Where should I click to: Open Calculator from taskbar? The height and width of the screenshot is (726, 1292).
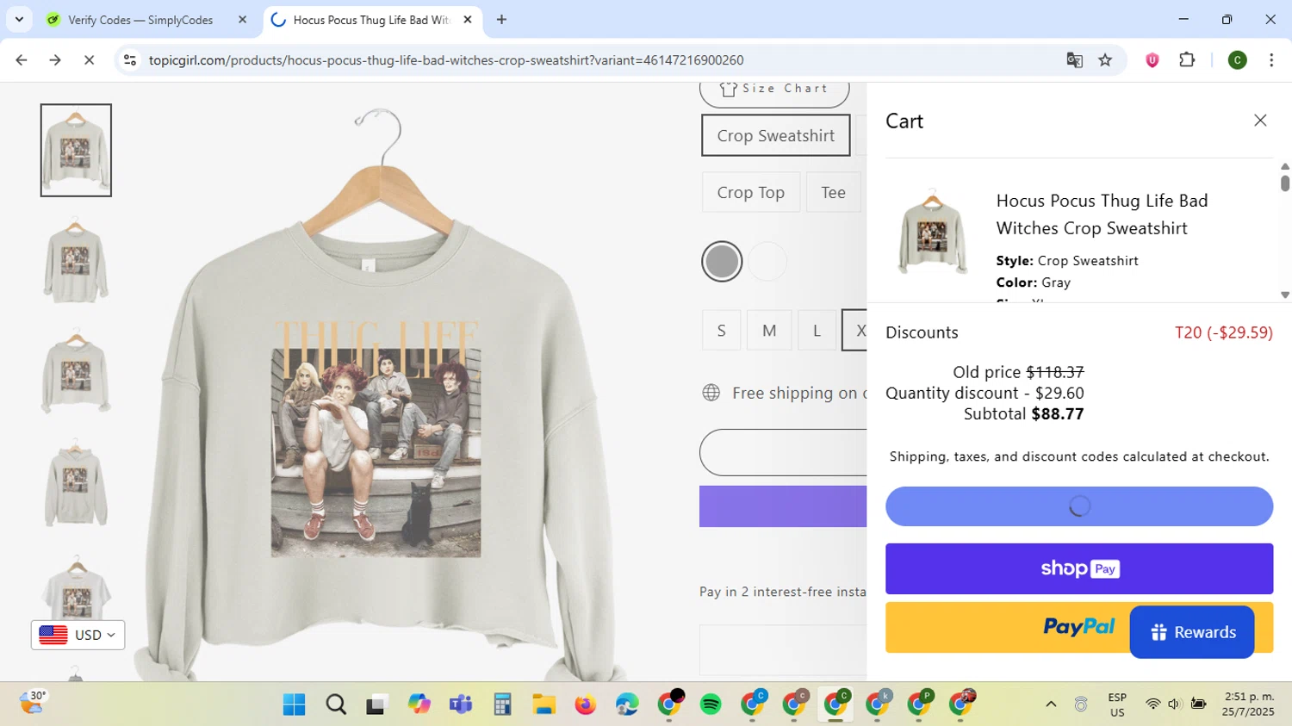pyautogui.click(x=502, y=704)
